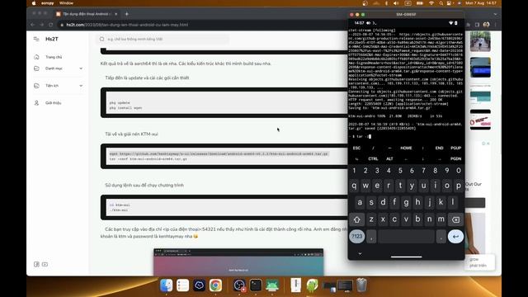Tap the enter key on phone keyboard

coord(455,237)
